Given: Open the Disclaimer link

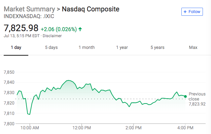Looking at the screenshot, I should [52, 36].
